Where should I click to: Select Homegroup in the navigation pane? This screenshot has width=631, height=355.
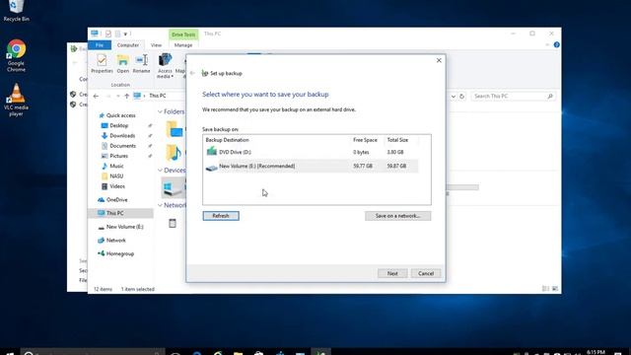click(120, 253)
